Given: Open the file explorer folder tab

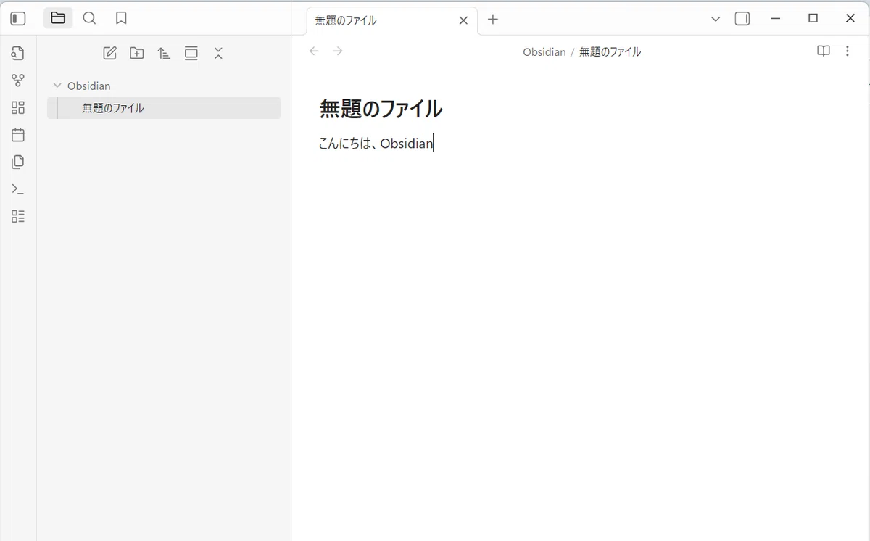Looking at the screenshot, I should coord(58,18).
